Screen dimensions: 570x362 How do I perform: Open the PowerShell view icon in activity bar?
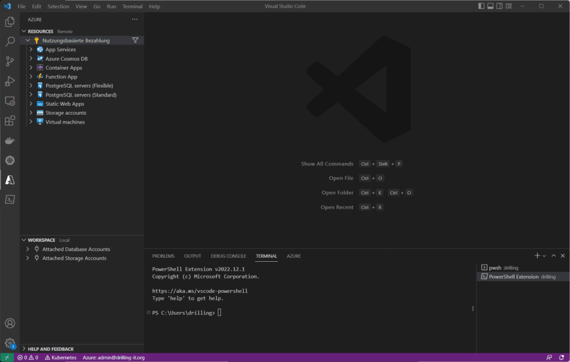click(10, 199)
